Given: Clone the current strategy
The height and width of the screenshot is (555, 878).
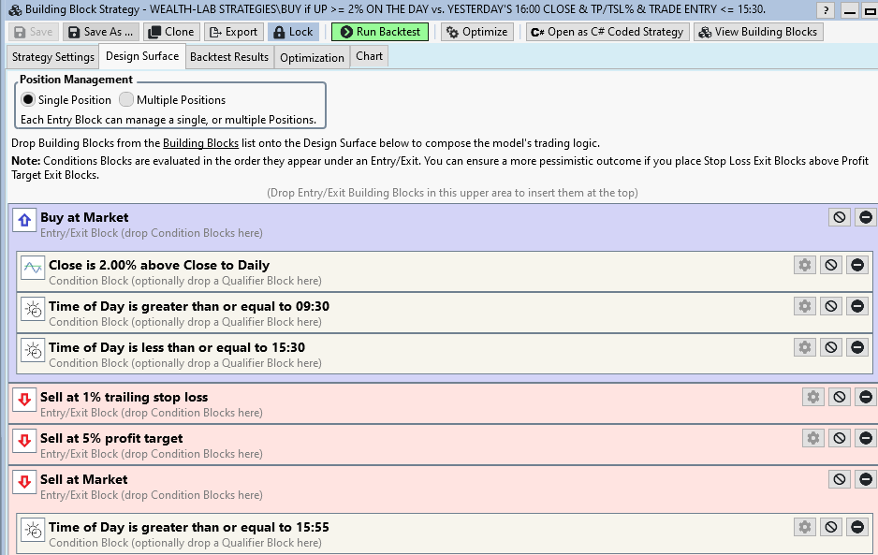Looking at the screenshot, I should pos(170,32).
